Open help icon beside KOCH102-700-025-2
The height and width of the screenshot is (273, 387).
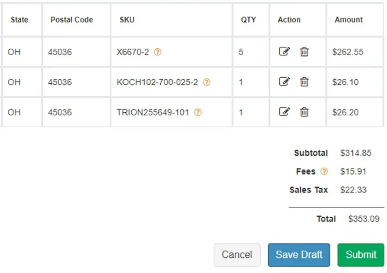tap(206, 82)
